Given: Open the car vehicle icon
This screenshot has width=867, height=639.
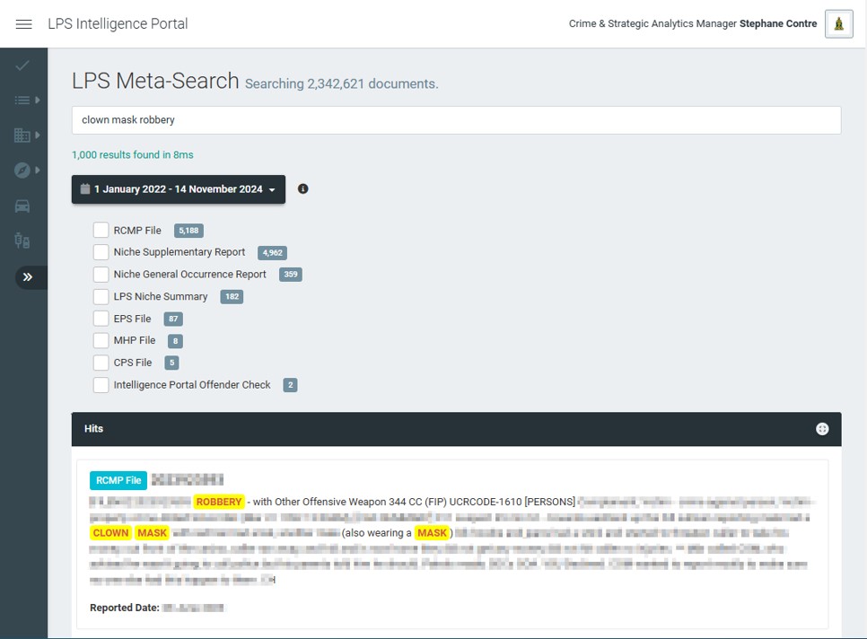Looking at the screenshot, I should click(x=22, y=206).
